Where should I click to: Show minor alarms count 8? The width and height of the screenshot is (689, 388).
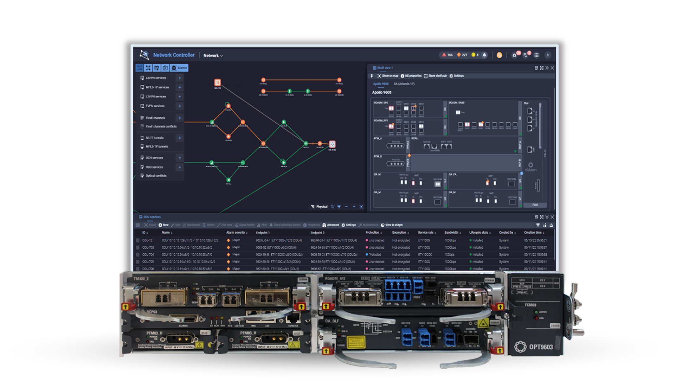coord(475,55)
